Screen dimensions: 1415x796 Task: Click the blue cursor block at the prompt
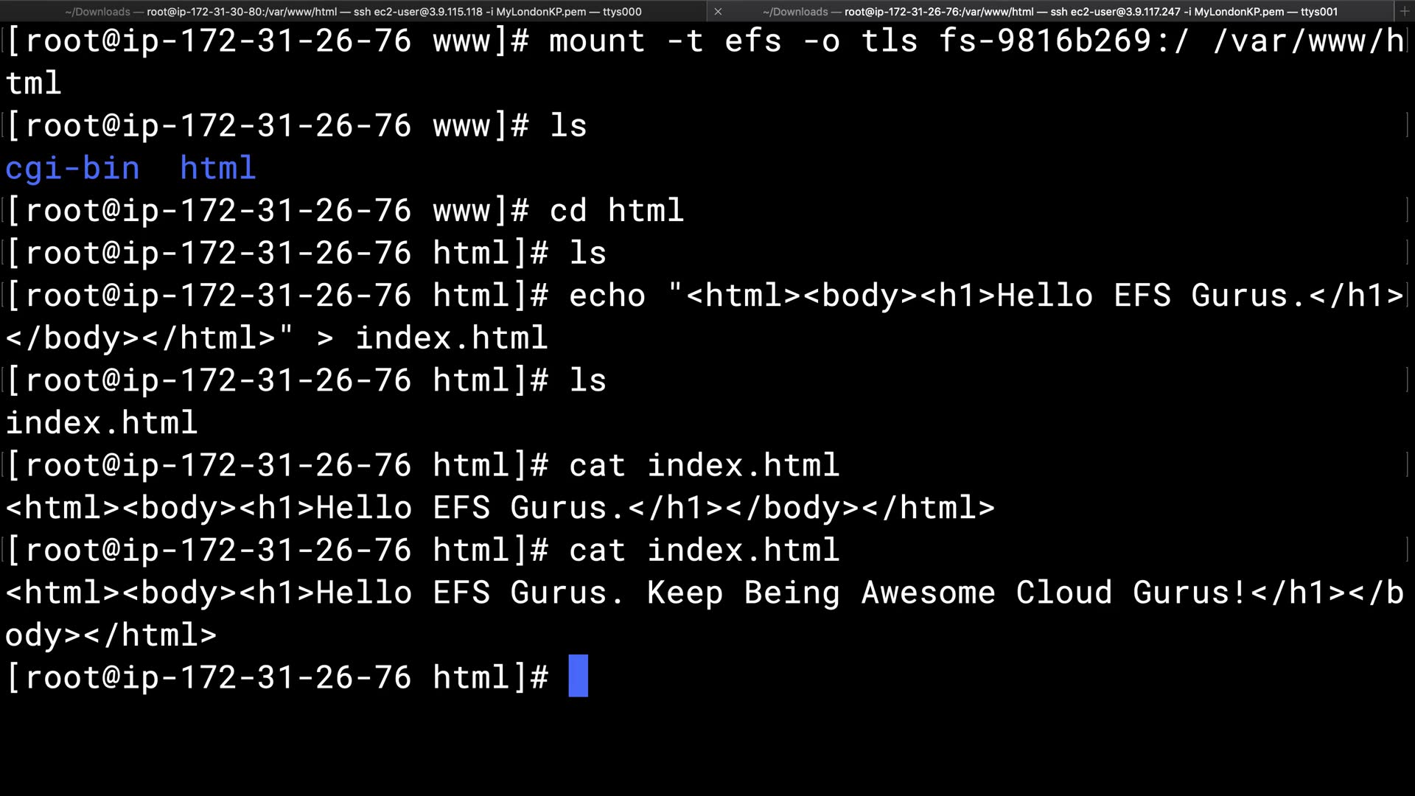[579, 676]
